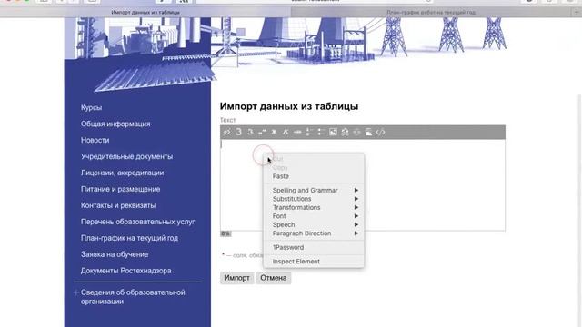582x327 pixels.
Task: Insert a horizontal line via toolbar icon
Action: (297, 132)
